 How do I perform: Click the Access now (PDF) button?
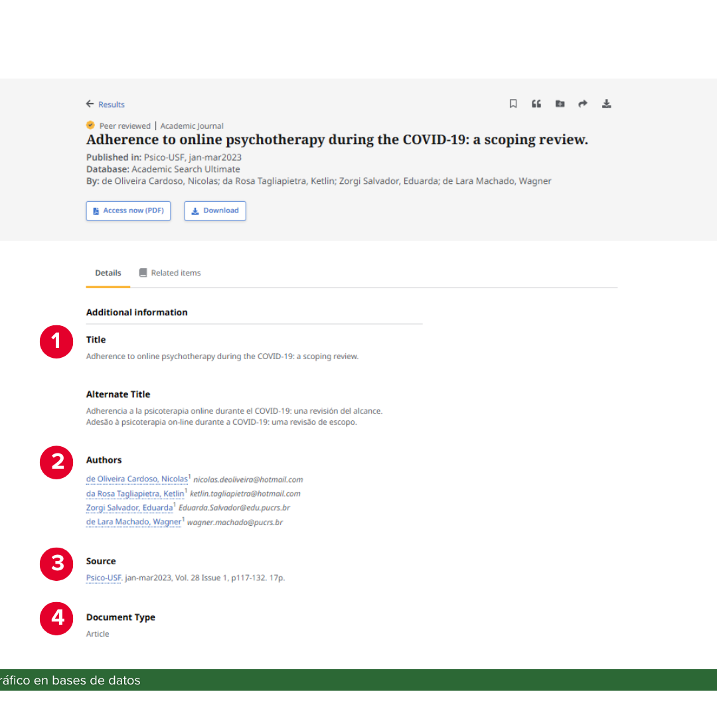pyautogui.click(x=128, y=210)
